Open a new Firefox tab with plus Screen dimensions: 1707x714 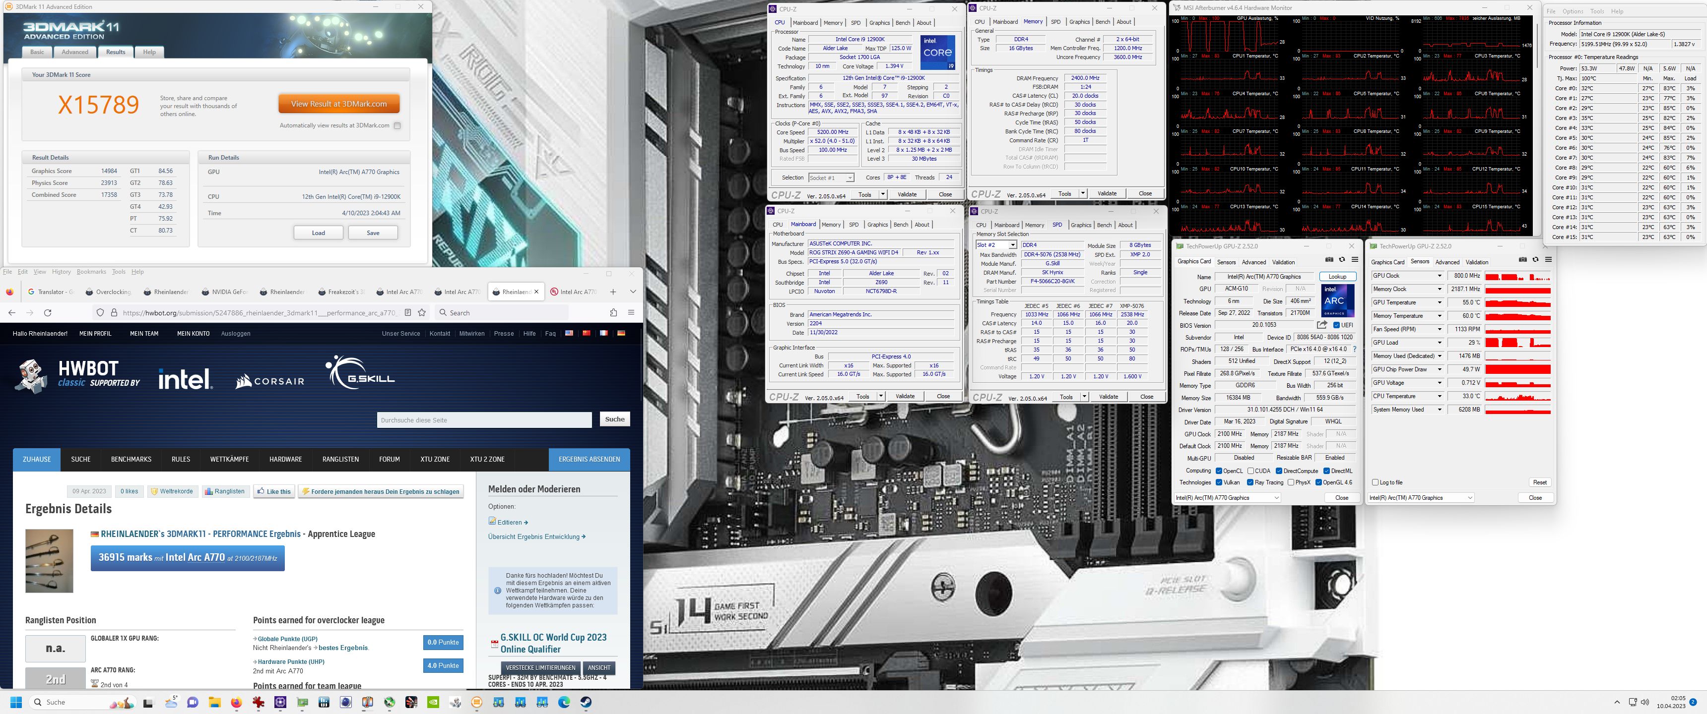tap(613, 292)
